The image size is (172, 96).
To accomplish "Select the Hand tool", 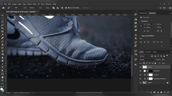I will [2, 77].
